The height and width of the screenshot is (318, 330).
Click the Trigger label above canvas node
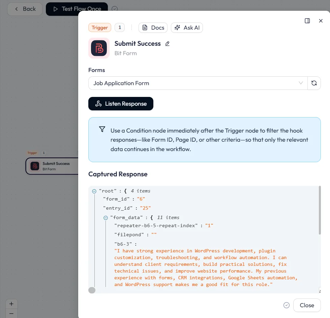pos(32,153)
